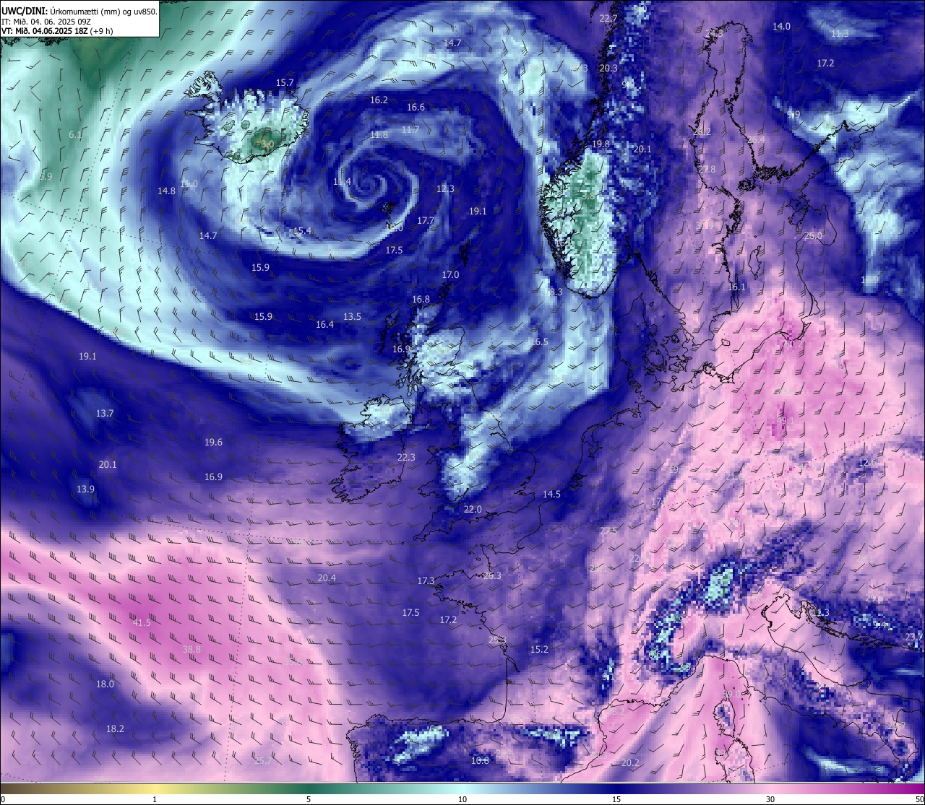Click the 14.0 value label

[781, 27]
